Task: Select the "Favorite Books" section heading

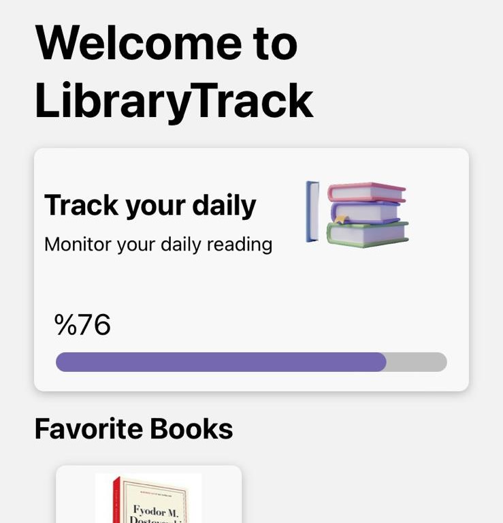Action: tap(133, 428)
